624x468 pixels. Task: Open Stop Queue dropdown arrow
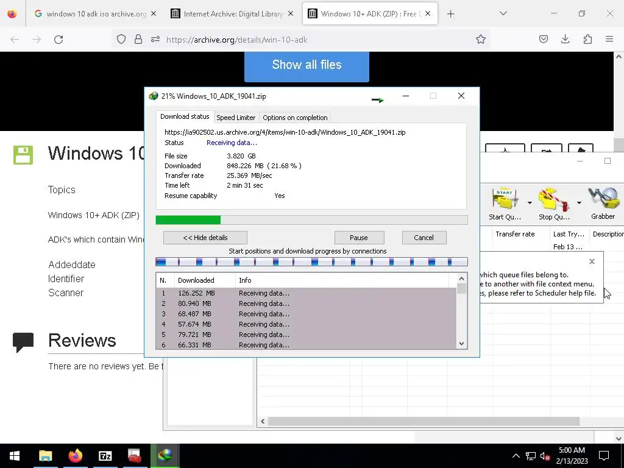[x=579, y=202]
